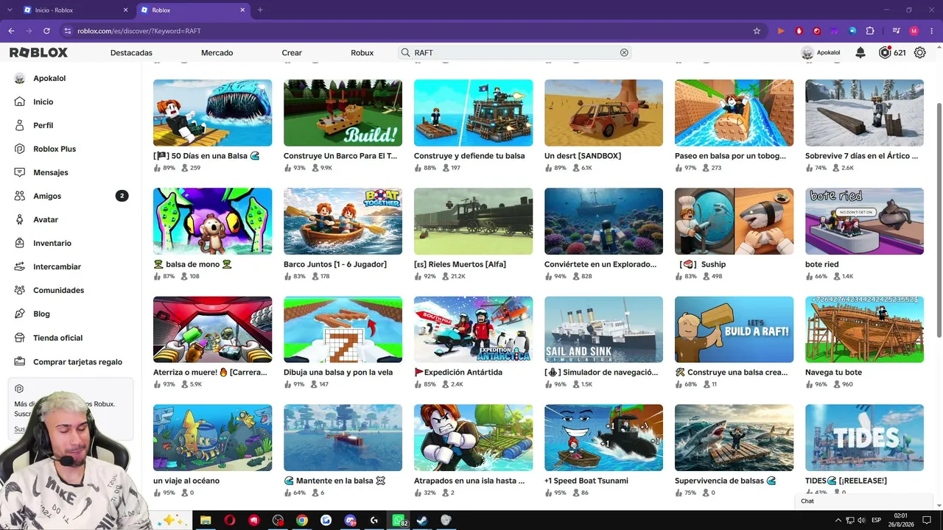Image resolution: width=943 pixels, height=530 pixels.
Task: Click the Roblox search input field
Action: [514, 53]
